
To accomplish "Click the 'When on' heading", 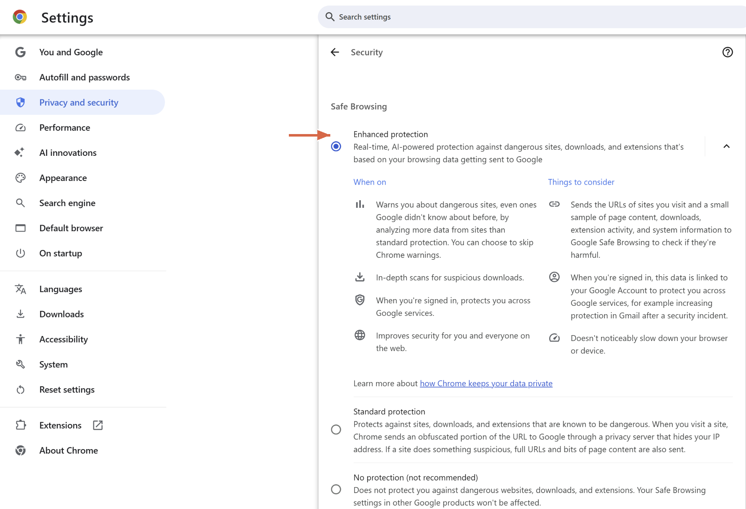I will [x=370, y=182].
